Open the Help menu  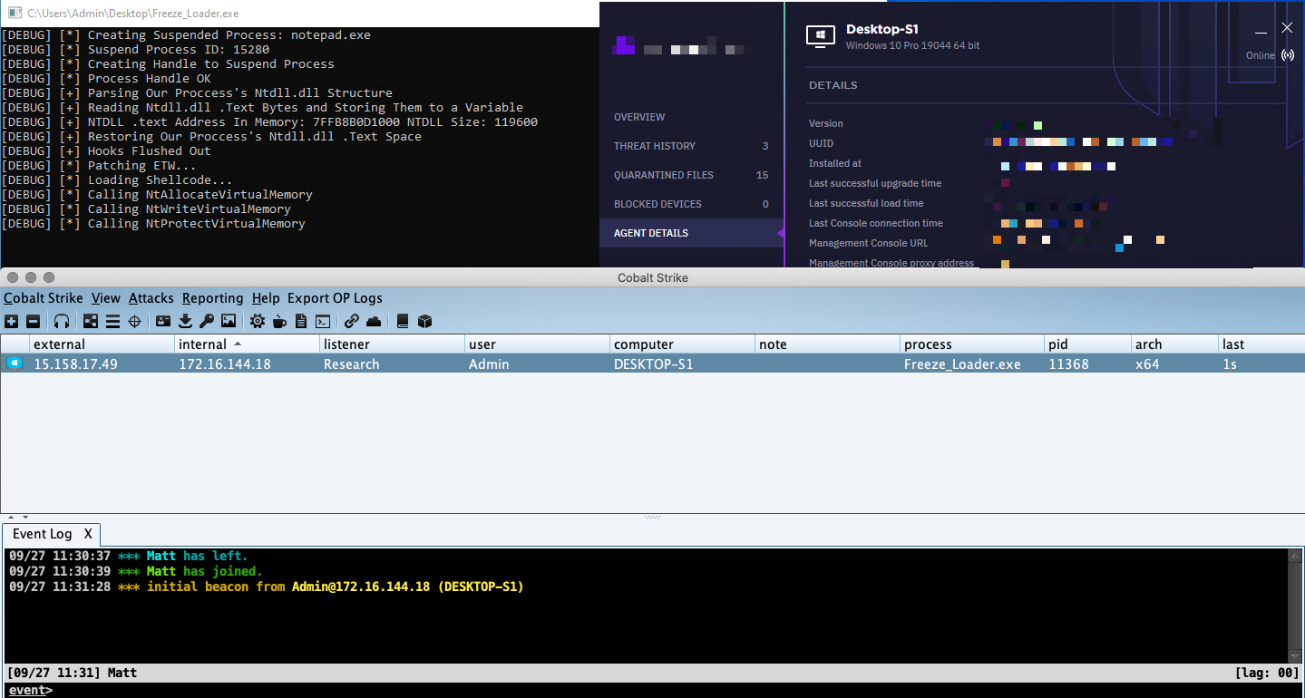pos(266,298)
